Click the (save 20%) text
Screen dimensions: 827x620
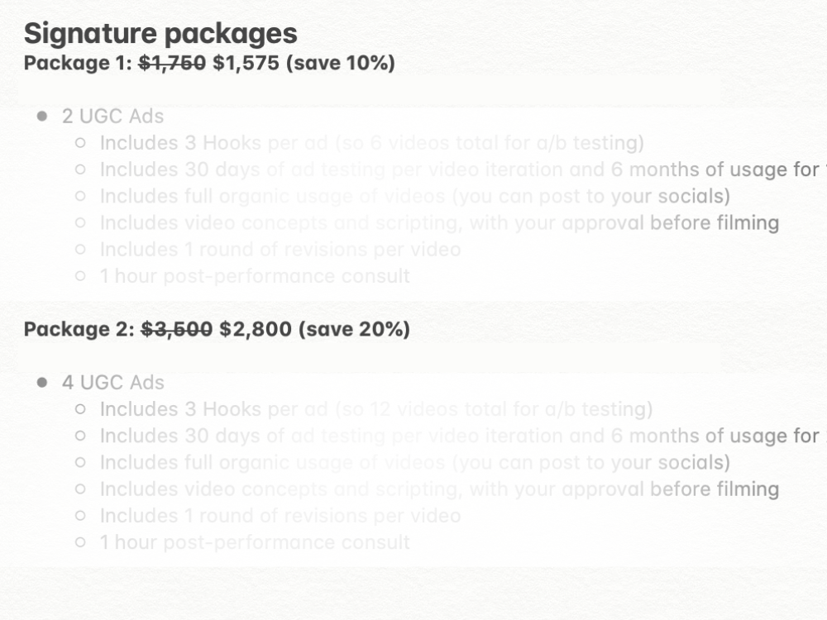click(x=354, y=329)
